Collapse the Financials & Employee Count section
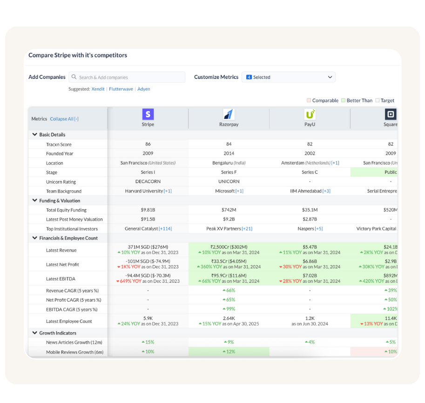Screen dimensions: 425x403 coord(35,238)
